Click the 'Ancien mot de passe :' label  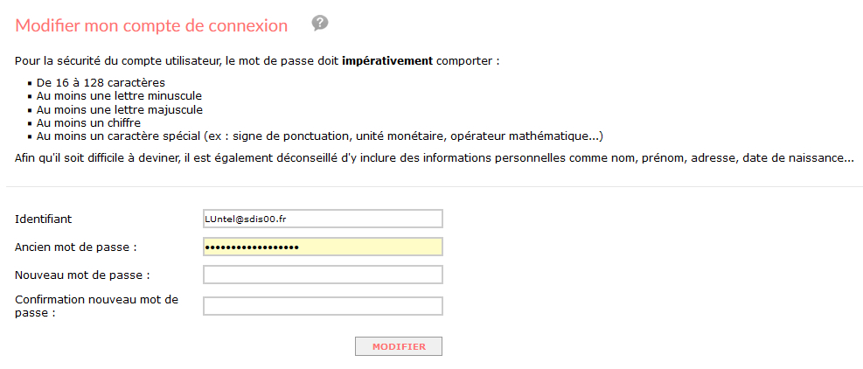[x=75, y=247]
